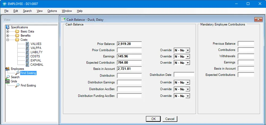The image size is (266, 125).
Task: Open Distribution Funding AccBen Override dropdown
Action: coord(188,96)
